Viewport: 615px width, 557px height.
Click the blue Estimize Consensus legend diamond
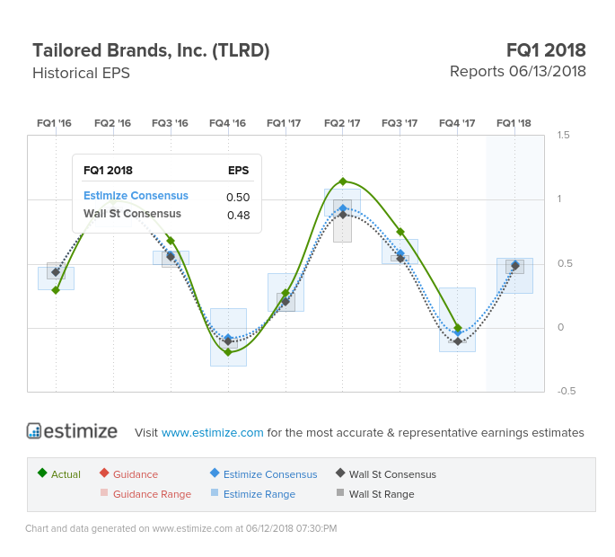215,473
